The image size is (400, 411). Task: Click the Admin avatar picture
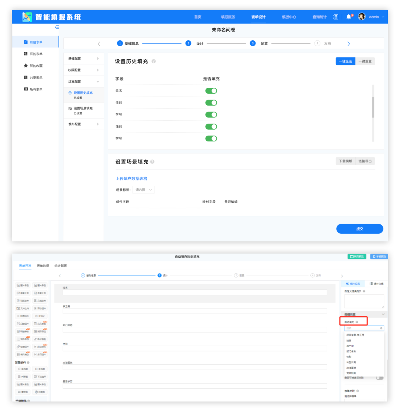coord(362,17)
